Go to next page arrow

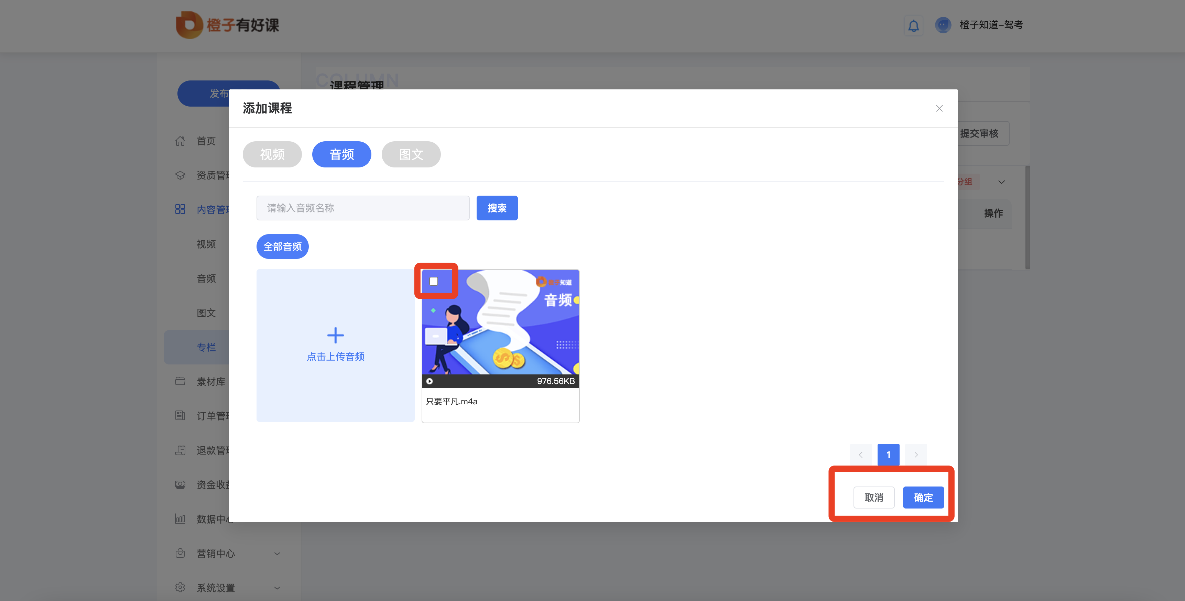915,455
